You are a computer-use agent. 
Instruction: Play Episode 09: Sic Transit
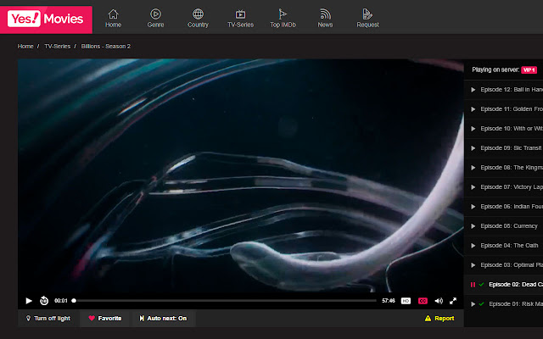[x=503, y=148]
